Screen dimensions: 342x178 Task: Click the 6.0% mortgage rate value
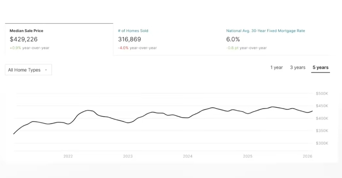pyautogui.click(x=233, y=39)
